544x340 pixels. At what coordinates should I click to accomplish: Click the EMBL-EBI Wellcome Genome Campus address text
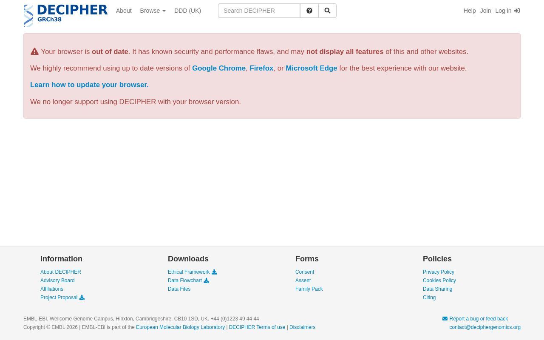point(141,319)
